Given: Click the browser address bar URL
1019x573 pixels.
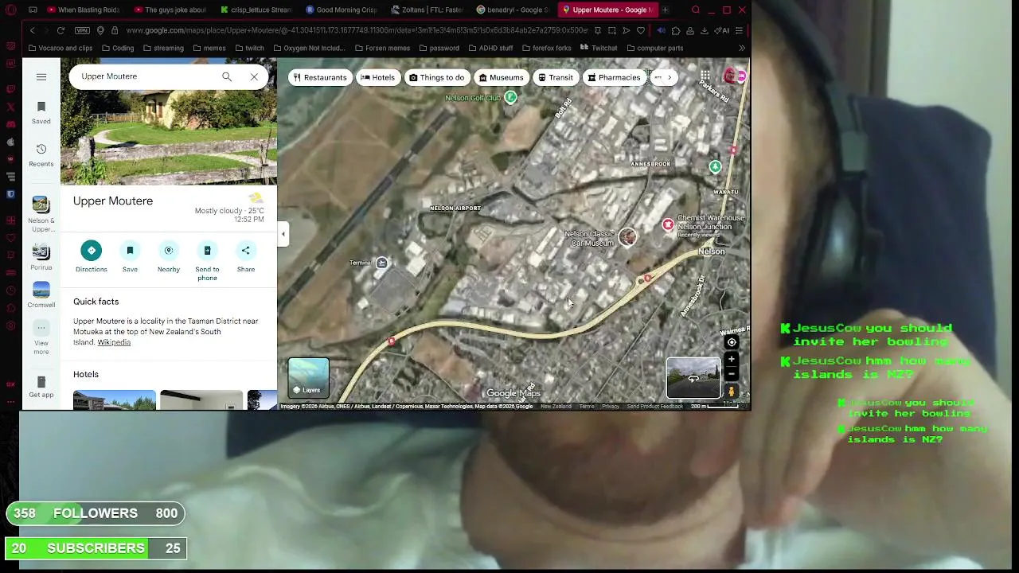Looking at the screenshot, I should tap(357, 30).
